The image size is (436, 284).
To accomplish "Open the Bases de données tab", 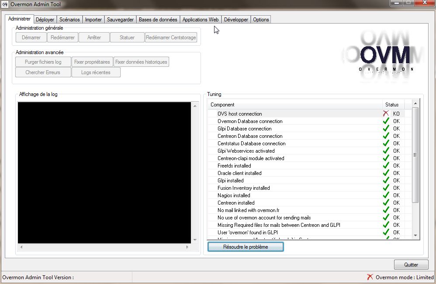I will 158,20.
